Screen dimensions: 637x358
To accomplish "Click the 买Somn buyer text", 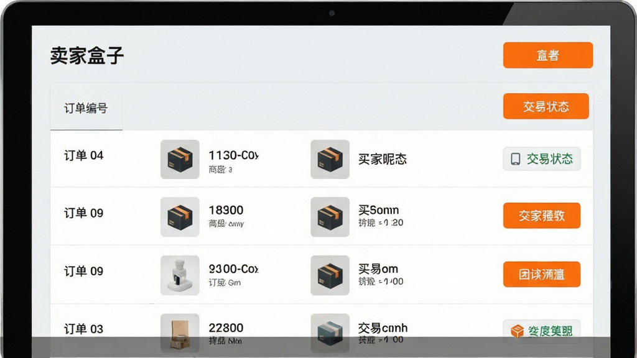I will [x=379, y=210].
